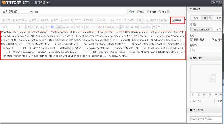Viewport: 224px width, 124px height.
Task: Redo the last edit
Action: point(159,27)
